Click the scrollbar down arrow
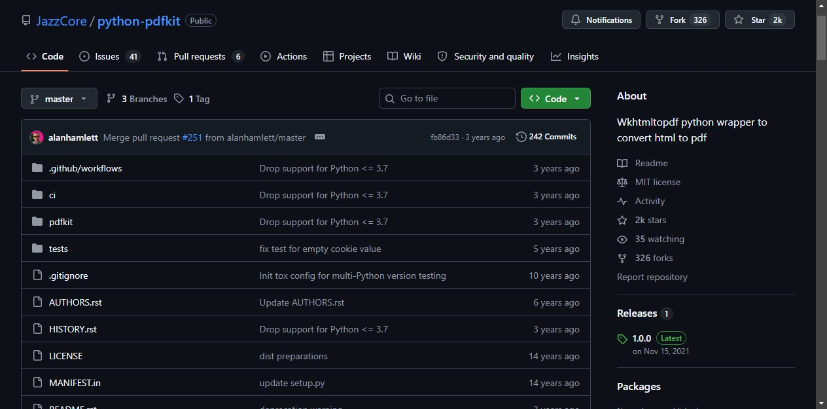 [x=822, y=403]
